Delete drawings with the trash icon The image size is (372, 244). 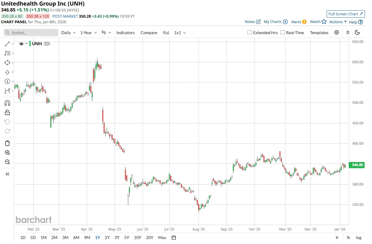tap(7, 143)
